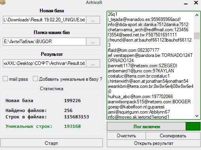Click log line jami@squirtgunn.com
The image size is (201, 150).
click(139, 112)
